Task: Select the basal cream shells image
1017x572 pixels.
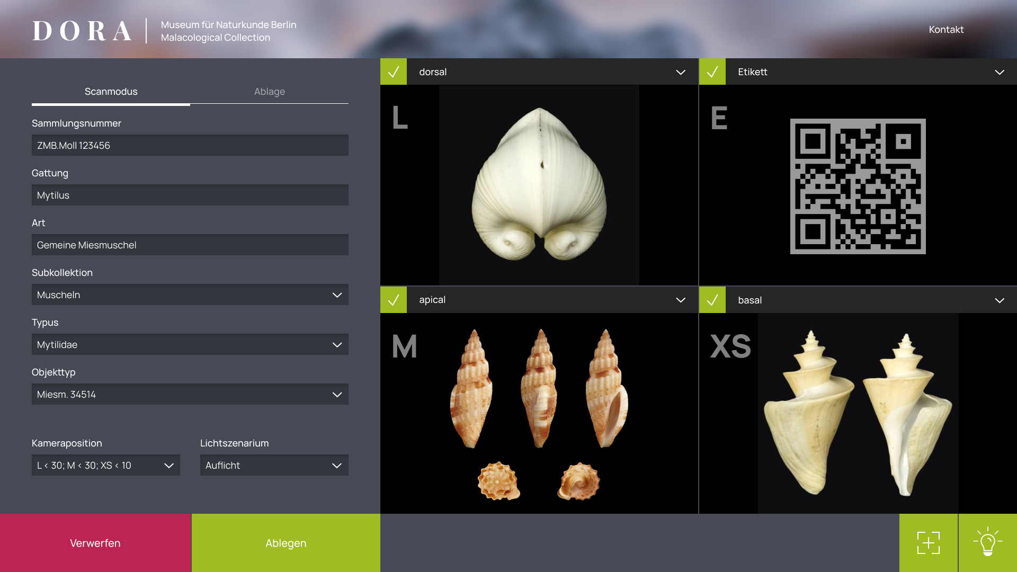Action: click(x=858, y=414)
